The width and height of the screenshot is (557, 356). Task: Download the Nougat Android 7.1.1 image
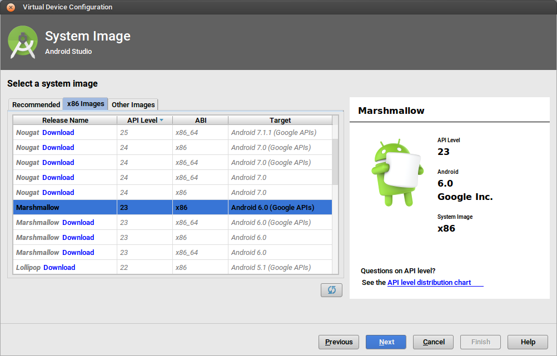pos(58,132)
